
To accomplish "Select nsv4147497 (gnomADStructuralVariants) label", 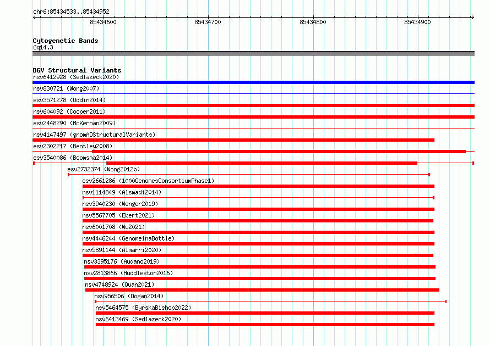I will 94,135.
